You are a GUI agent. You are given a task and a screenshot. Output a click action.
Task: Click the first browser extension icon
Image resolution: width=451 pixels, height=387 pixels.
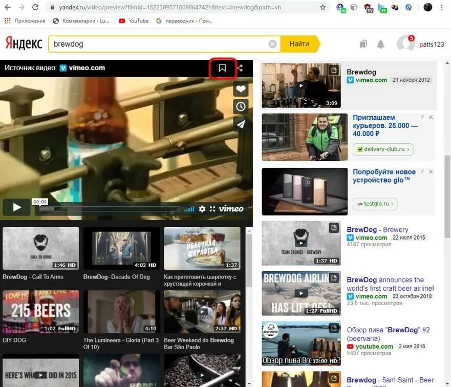coord(341,8)
